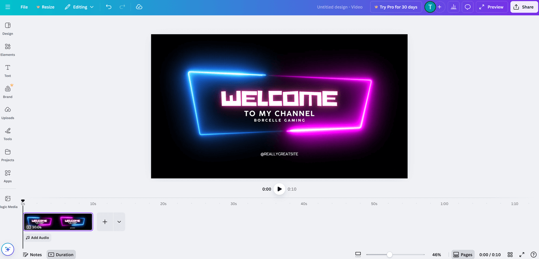Viewport: 539px width, 259px height.
Task: Toggle the Duration panel
Action: click(61, 255)
